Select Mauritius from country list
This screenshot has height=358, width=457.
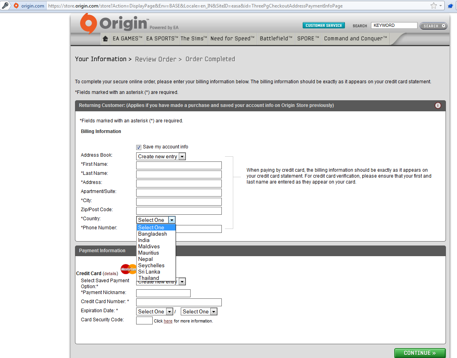coord(156,253)
